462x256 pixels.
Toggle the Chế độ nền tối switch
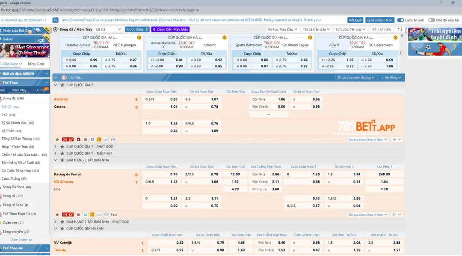pos(431,20)
